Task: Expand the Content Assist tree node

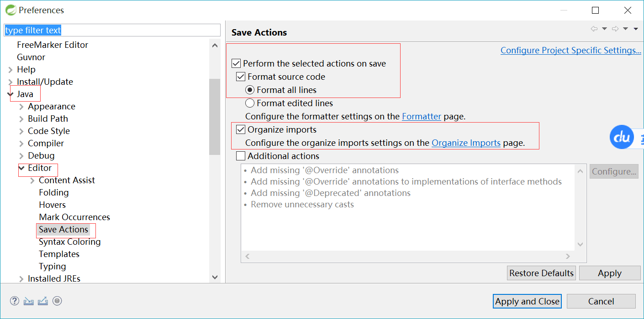Action: (32, 180)
